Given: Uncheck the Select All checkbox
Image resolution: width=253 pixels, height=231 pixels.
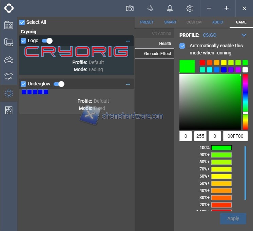Looking at the screenshot, I should tap(22, 22).
